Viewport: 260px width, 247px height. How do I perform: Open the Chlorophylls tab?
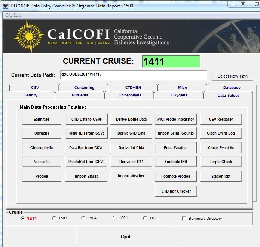[x=129, y=95]
